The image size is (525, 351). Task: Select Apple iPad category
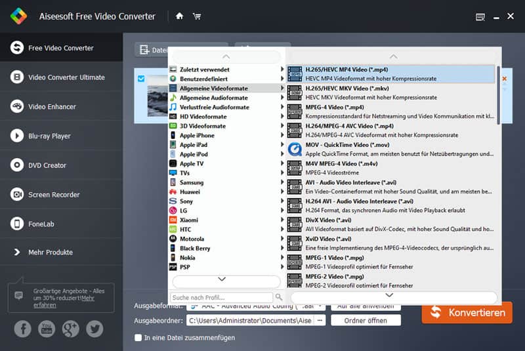coord(226,144)
